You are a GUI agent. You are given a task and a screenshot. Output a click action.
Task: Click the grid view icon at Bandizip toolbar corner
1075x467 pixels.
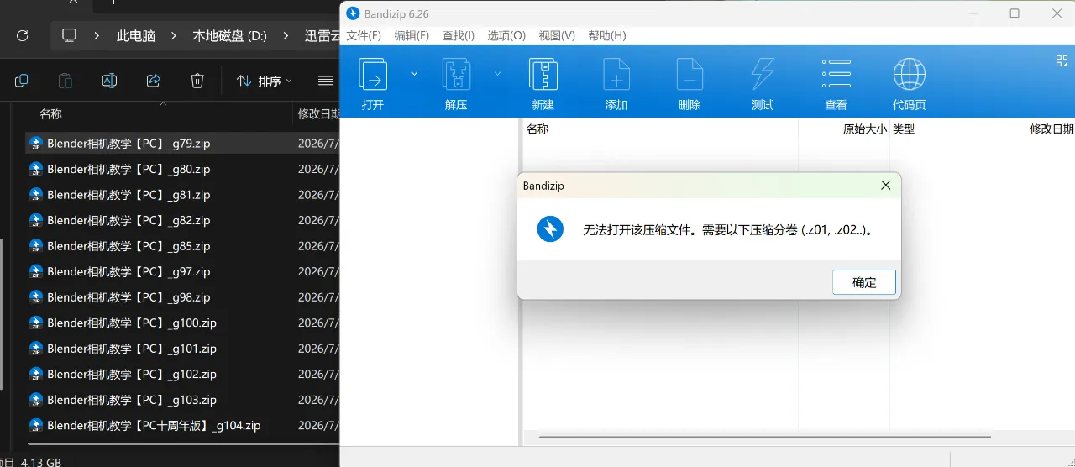(x=1062, y=60)
